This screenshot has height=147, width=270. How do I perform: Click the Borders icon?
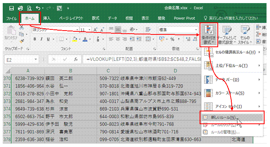[x=61, y=39]
